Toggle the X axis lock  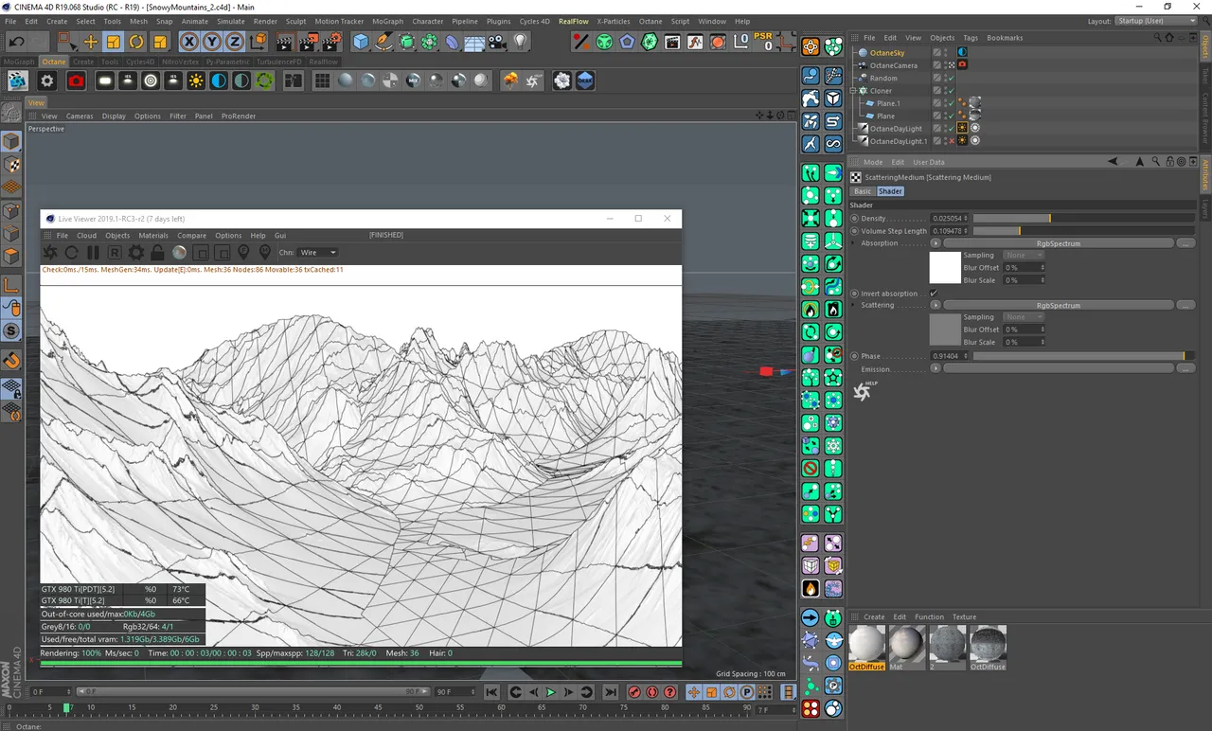tap(188, 42)
